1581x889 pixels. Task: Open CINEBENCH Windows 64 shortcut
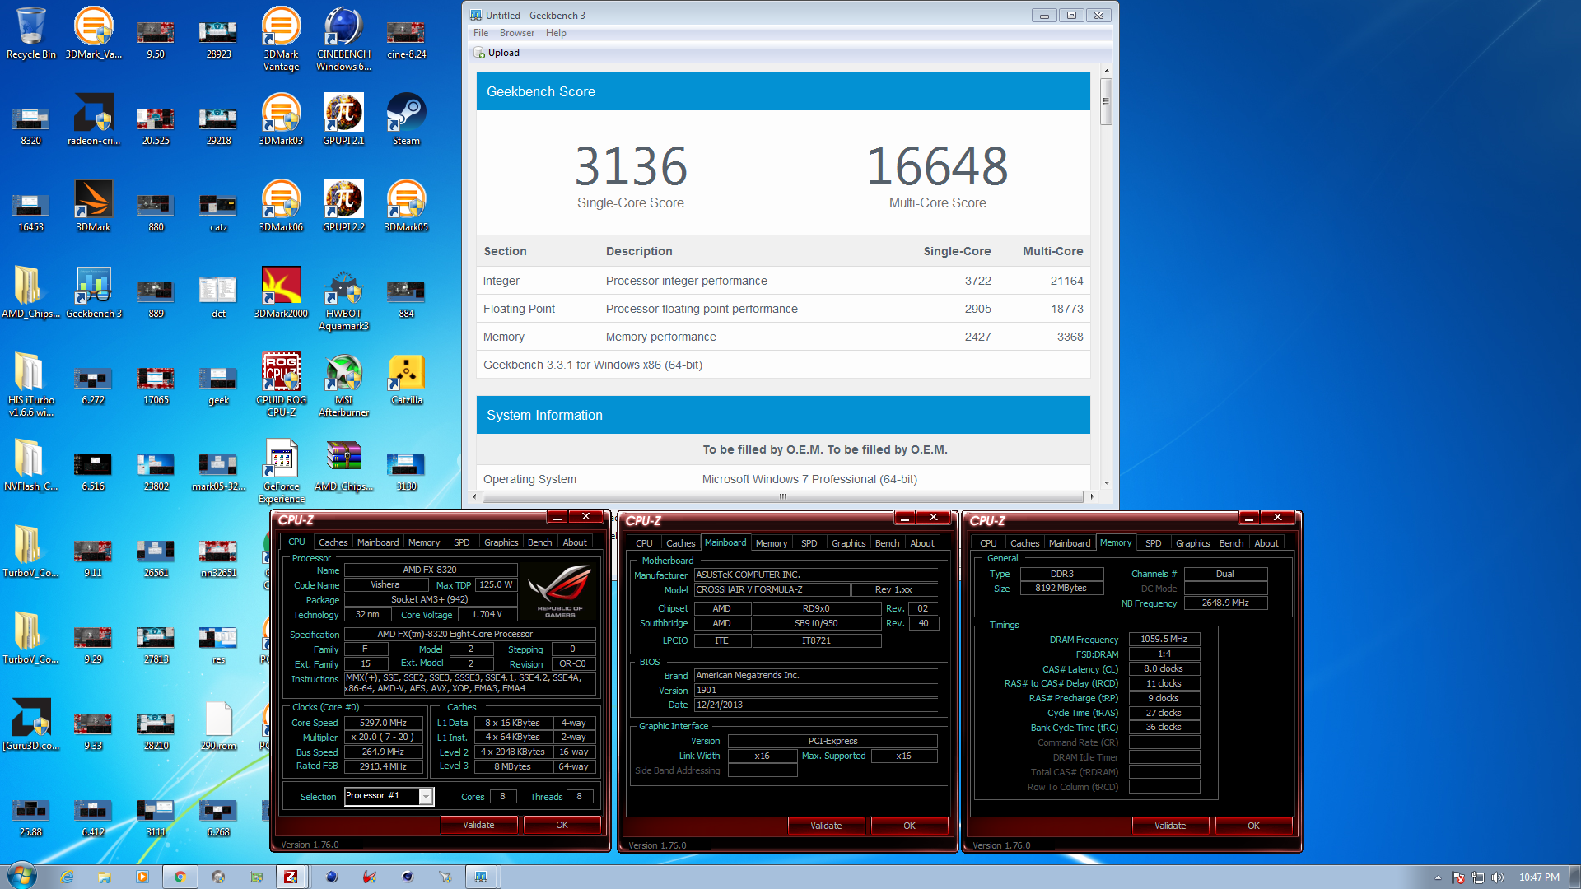point(343,39)
